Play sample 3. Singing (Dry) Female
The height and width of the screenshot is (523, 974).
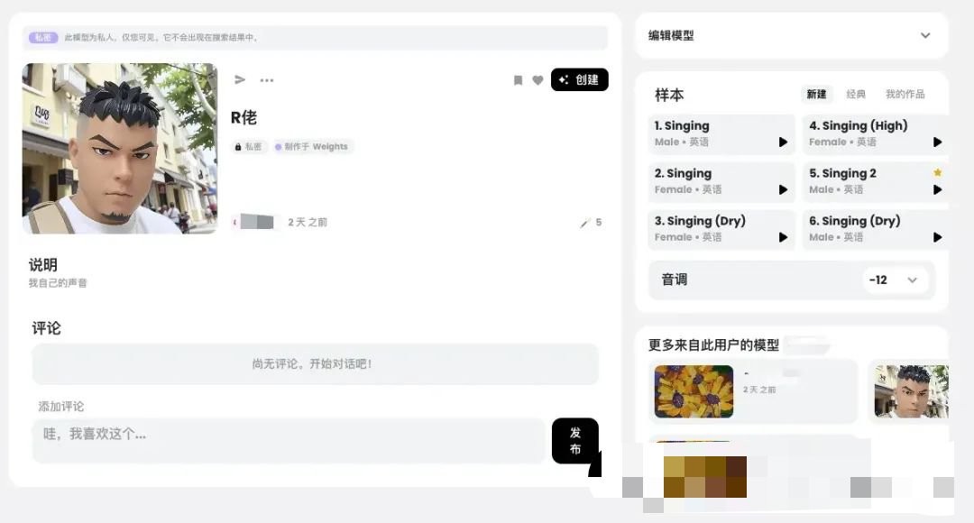pyautogui.click(x=783, y=237)
